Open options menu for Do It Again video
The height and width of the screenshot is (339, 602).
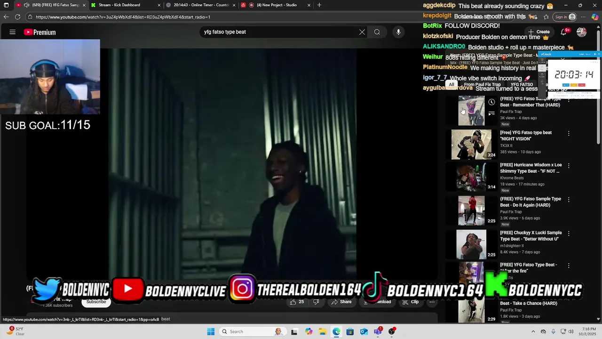pyautogui.click(x=569, y=200)
